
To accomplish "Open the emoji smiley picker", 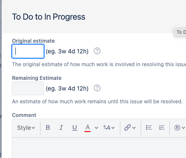I will coord(177,128).
